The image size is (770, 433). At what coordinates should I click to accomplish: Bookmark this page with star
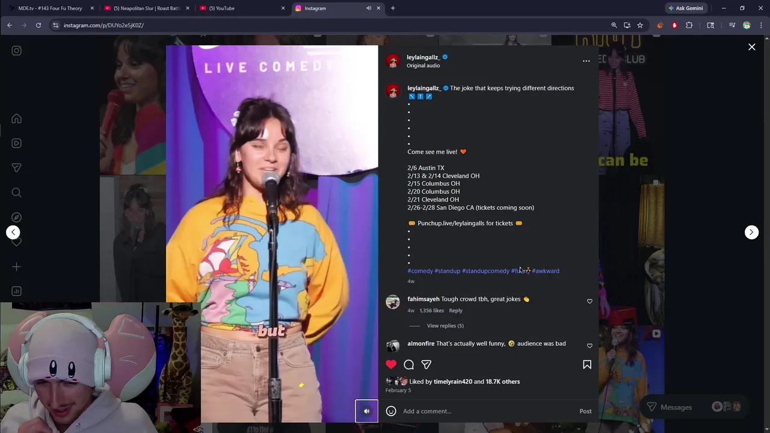(640, 25)
